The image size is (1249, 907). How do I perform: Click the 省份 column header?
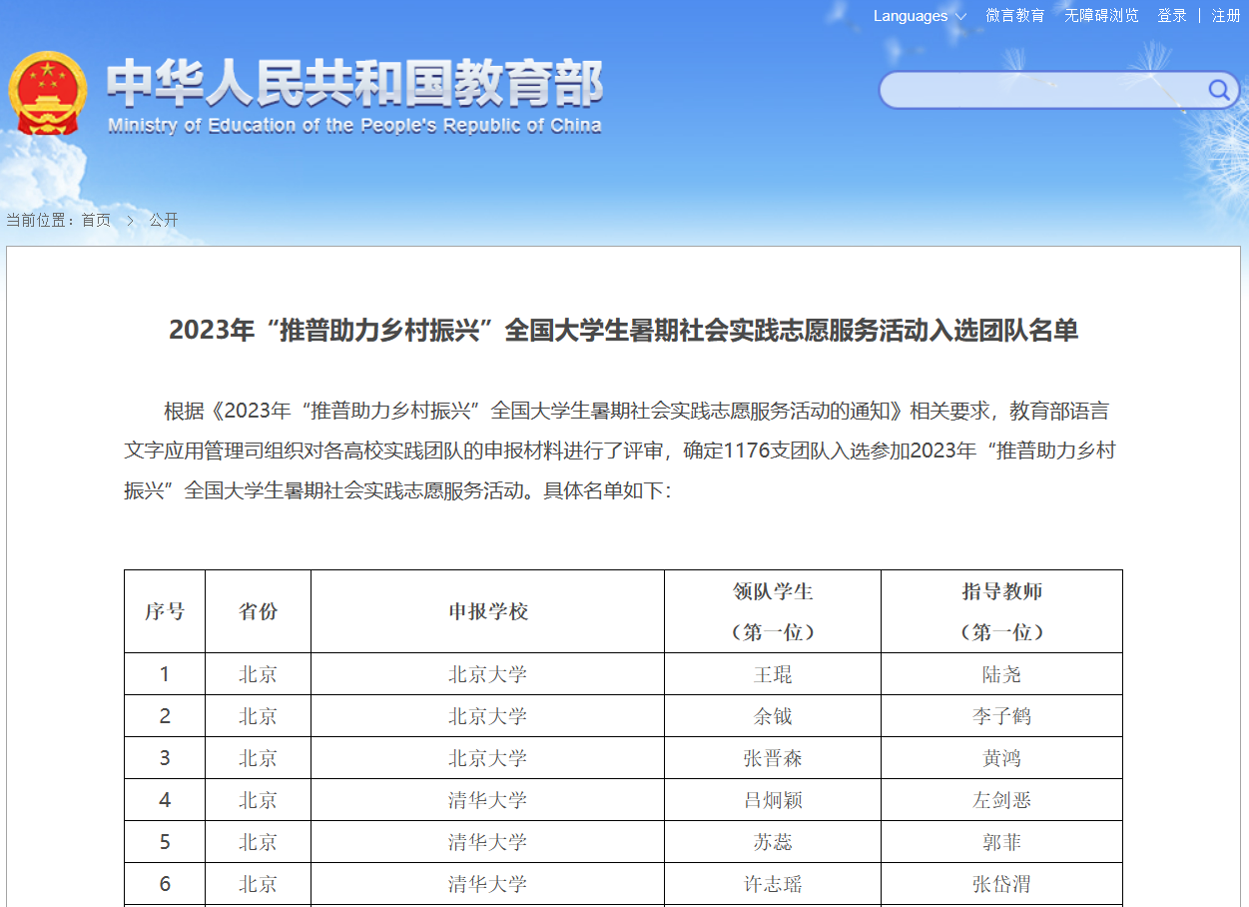pyautogui.click(x=259, y=611)
